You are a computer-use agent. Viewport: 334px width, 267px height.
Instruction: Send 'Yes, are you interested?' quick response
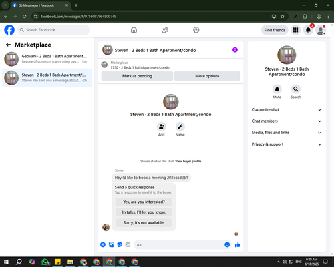144,202
